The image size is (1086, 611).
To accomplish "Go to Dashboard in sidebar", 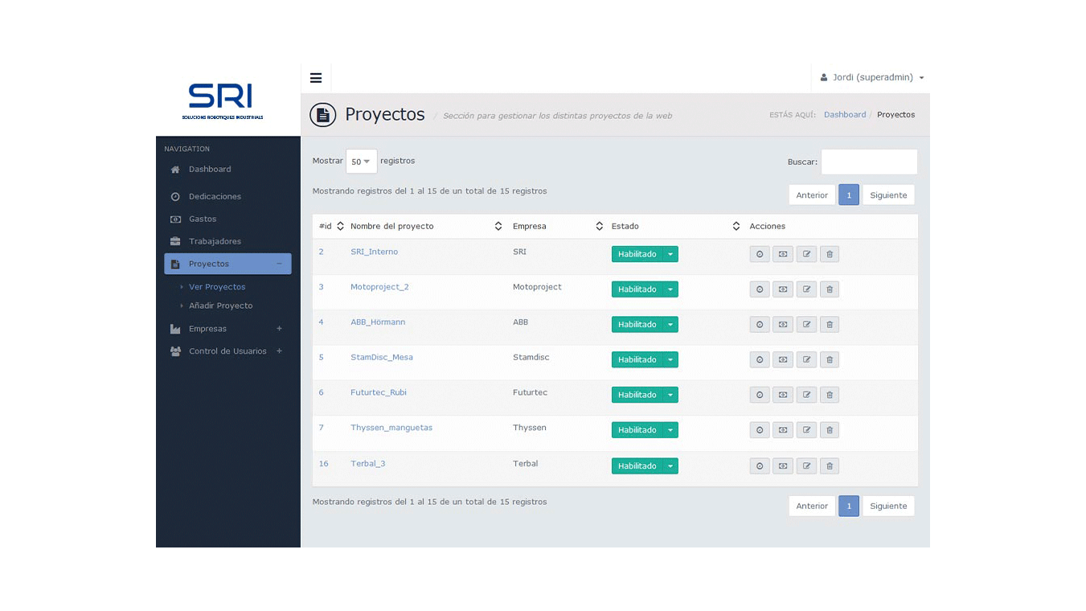I will coord(210,170).
